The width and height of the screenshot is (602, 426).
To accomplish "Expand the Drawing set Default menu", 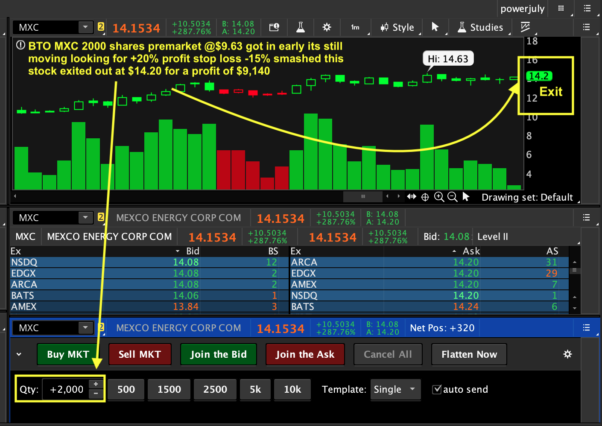I will [x=527, y=197].
